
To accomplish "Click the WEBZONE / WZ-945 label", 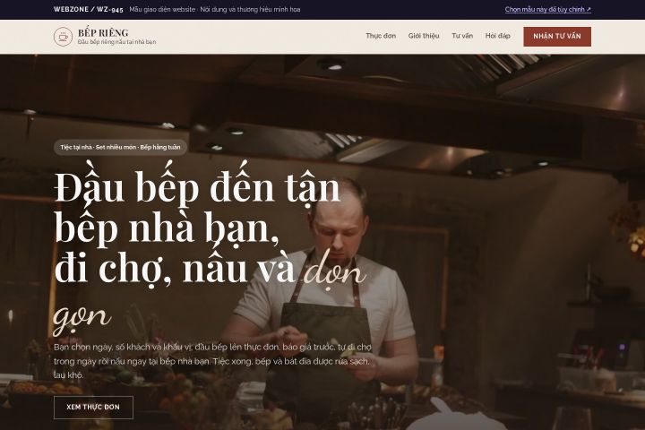I will [x=88, y=10].
